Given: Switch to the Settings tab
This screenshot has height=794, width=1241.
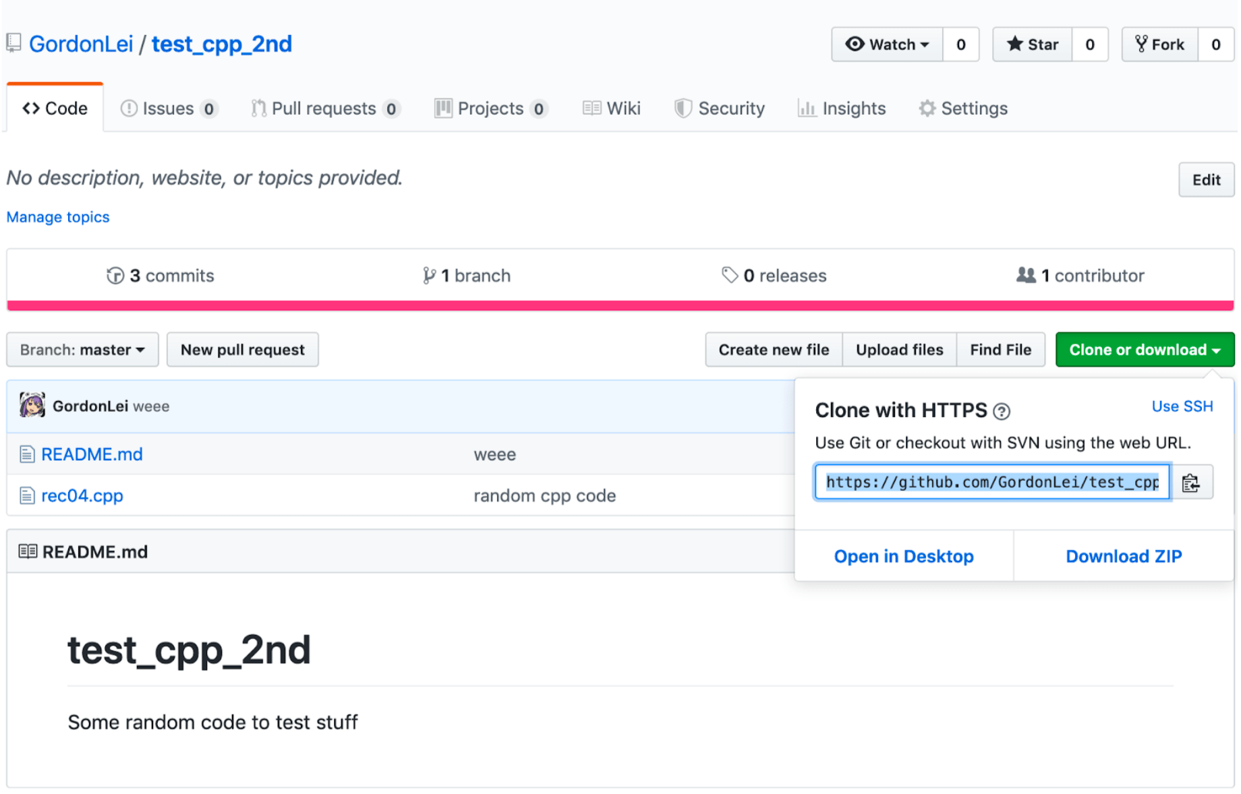Looking at the screenshot, I should tap(962, 108).
